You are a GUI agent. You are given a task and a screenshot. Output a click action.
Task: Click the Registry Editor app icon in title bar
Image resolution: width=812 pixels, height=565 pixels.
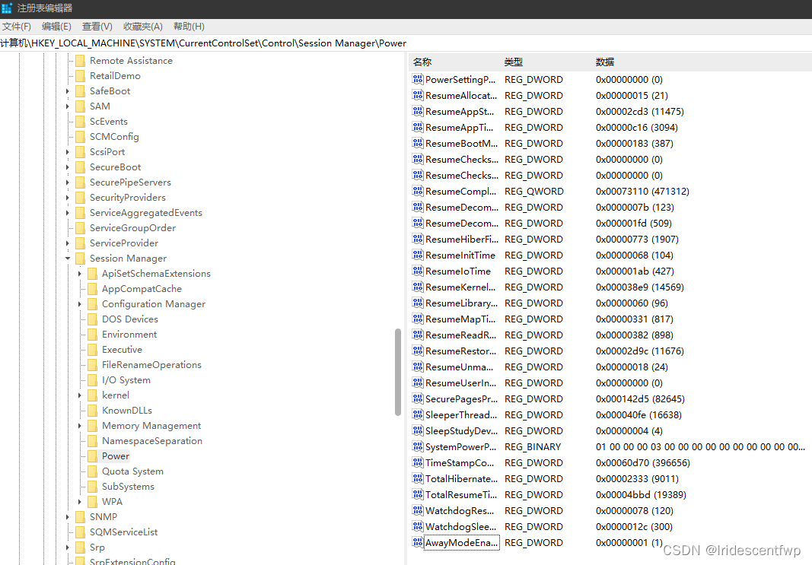[x=7, y=8]
